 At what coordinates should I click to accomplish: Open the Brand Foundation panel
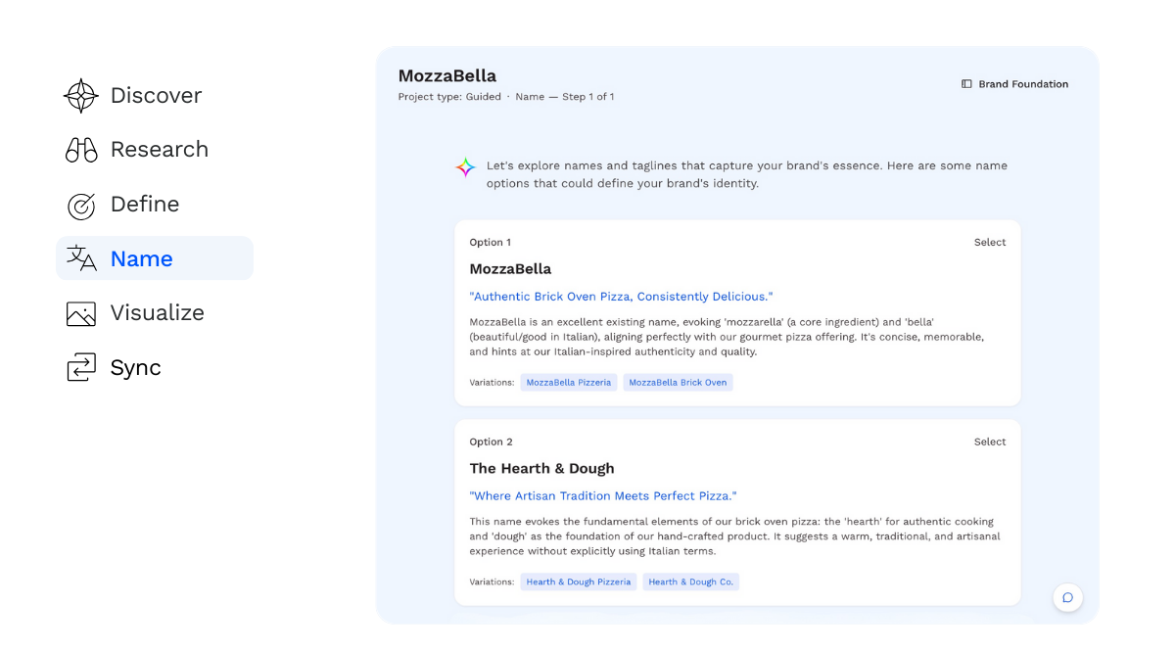(1023, 84)
